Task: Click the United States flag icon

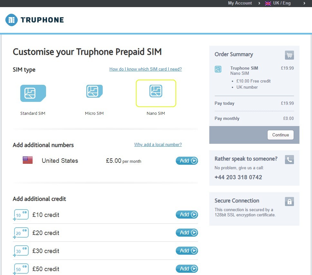Action: pos(28,160)
